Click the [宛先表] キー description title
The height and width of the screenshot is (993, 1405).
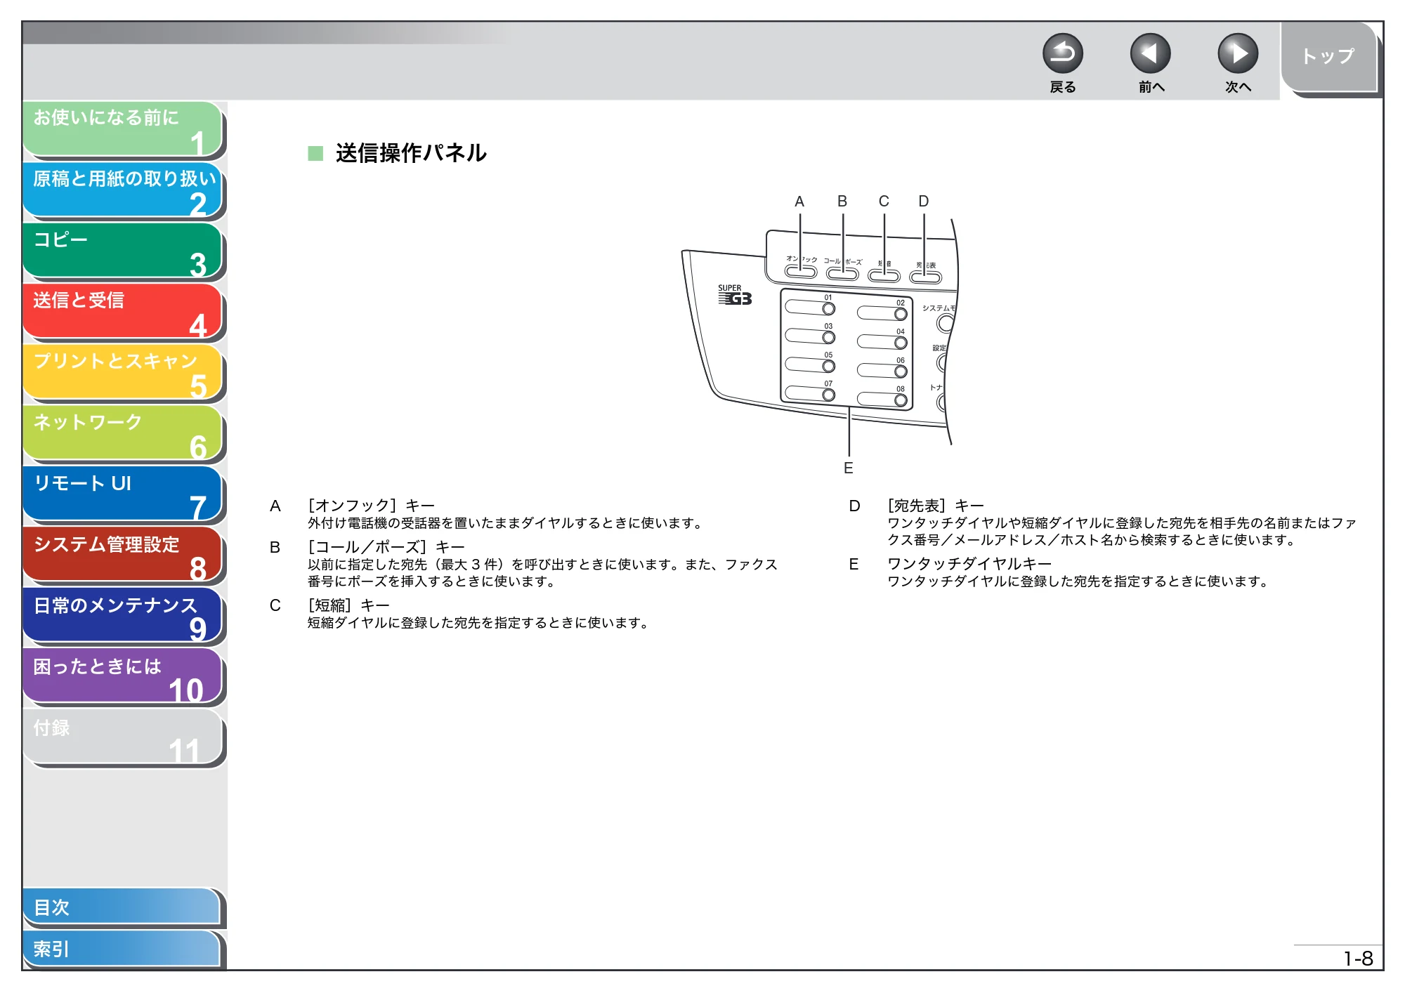936,506
